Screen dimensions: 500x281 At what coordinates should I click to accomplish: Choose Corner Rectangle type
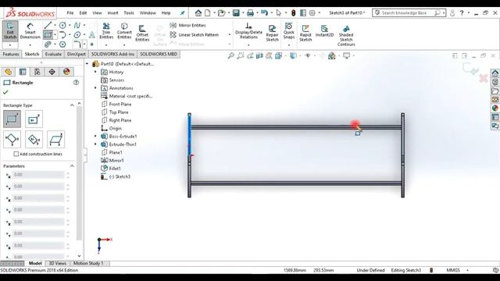pyautogui.click(x=12, y=119)
